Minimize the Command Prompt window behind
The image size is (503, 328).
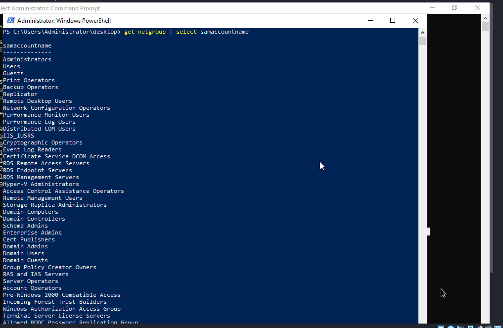coord(432,8)
